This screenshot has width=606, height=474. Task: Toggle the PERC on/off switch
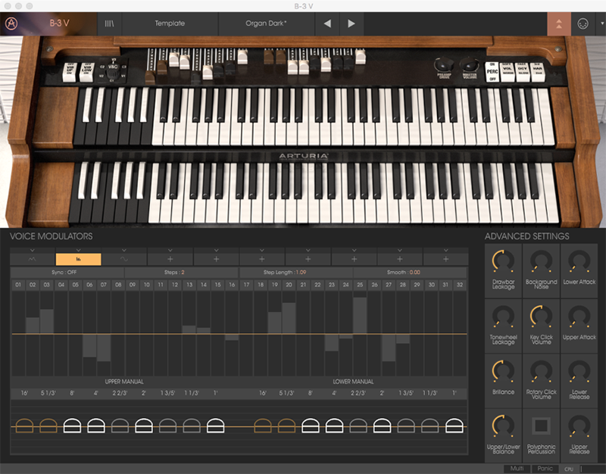pos(492,71)
